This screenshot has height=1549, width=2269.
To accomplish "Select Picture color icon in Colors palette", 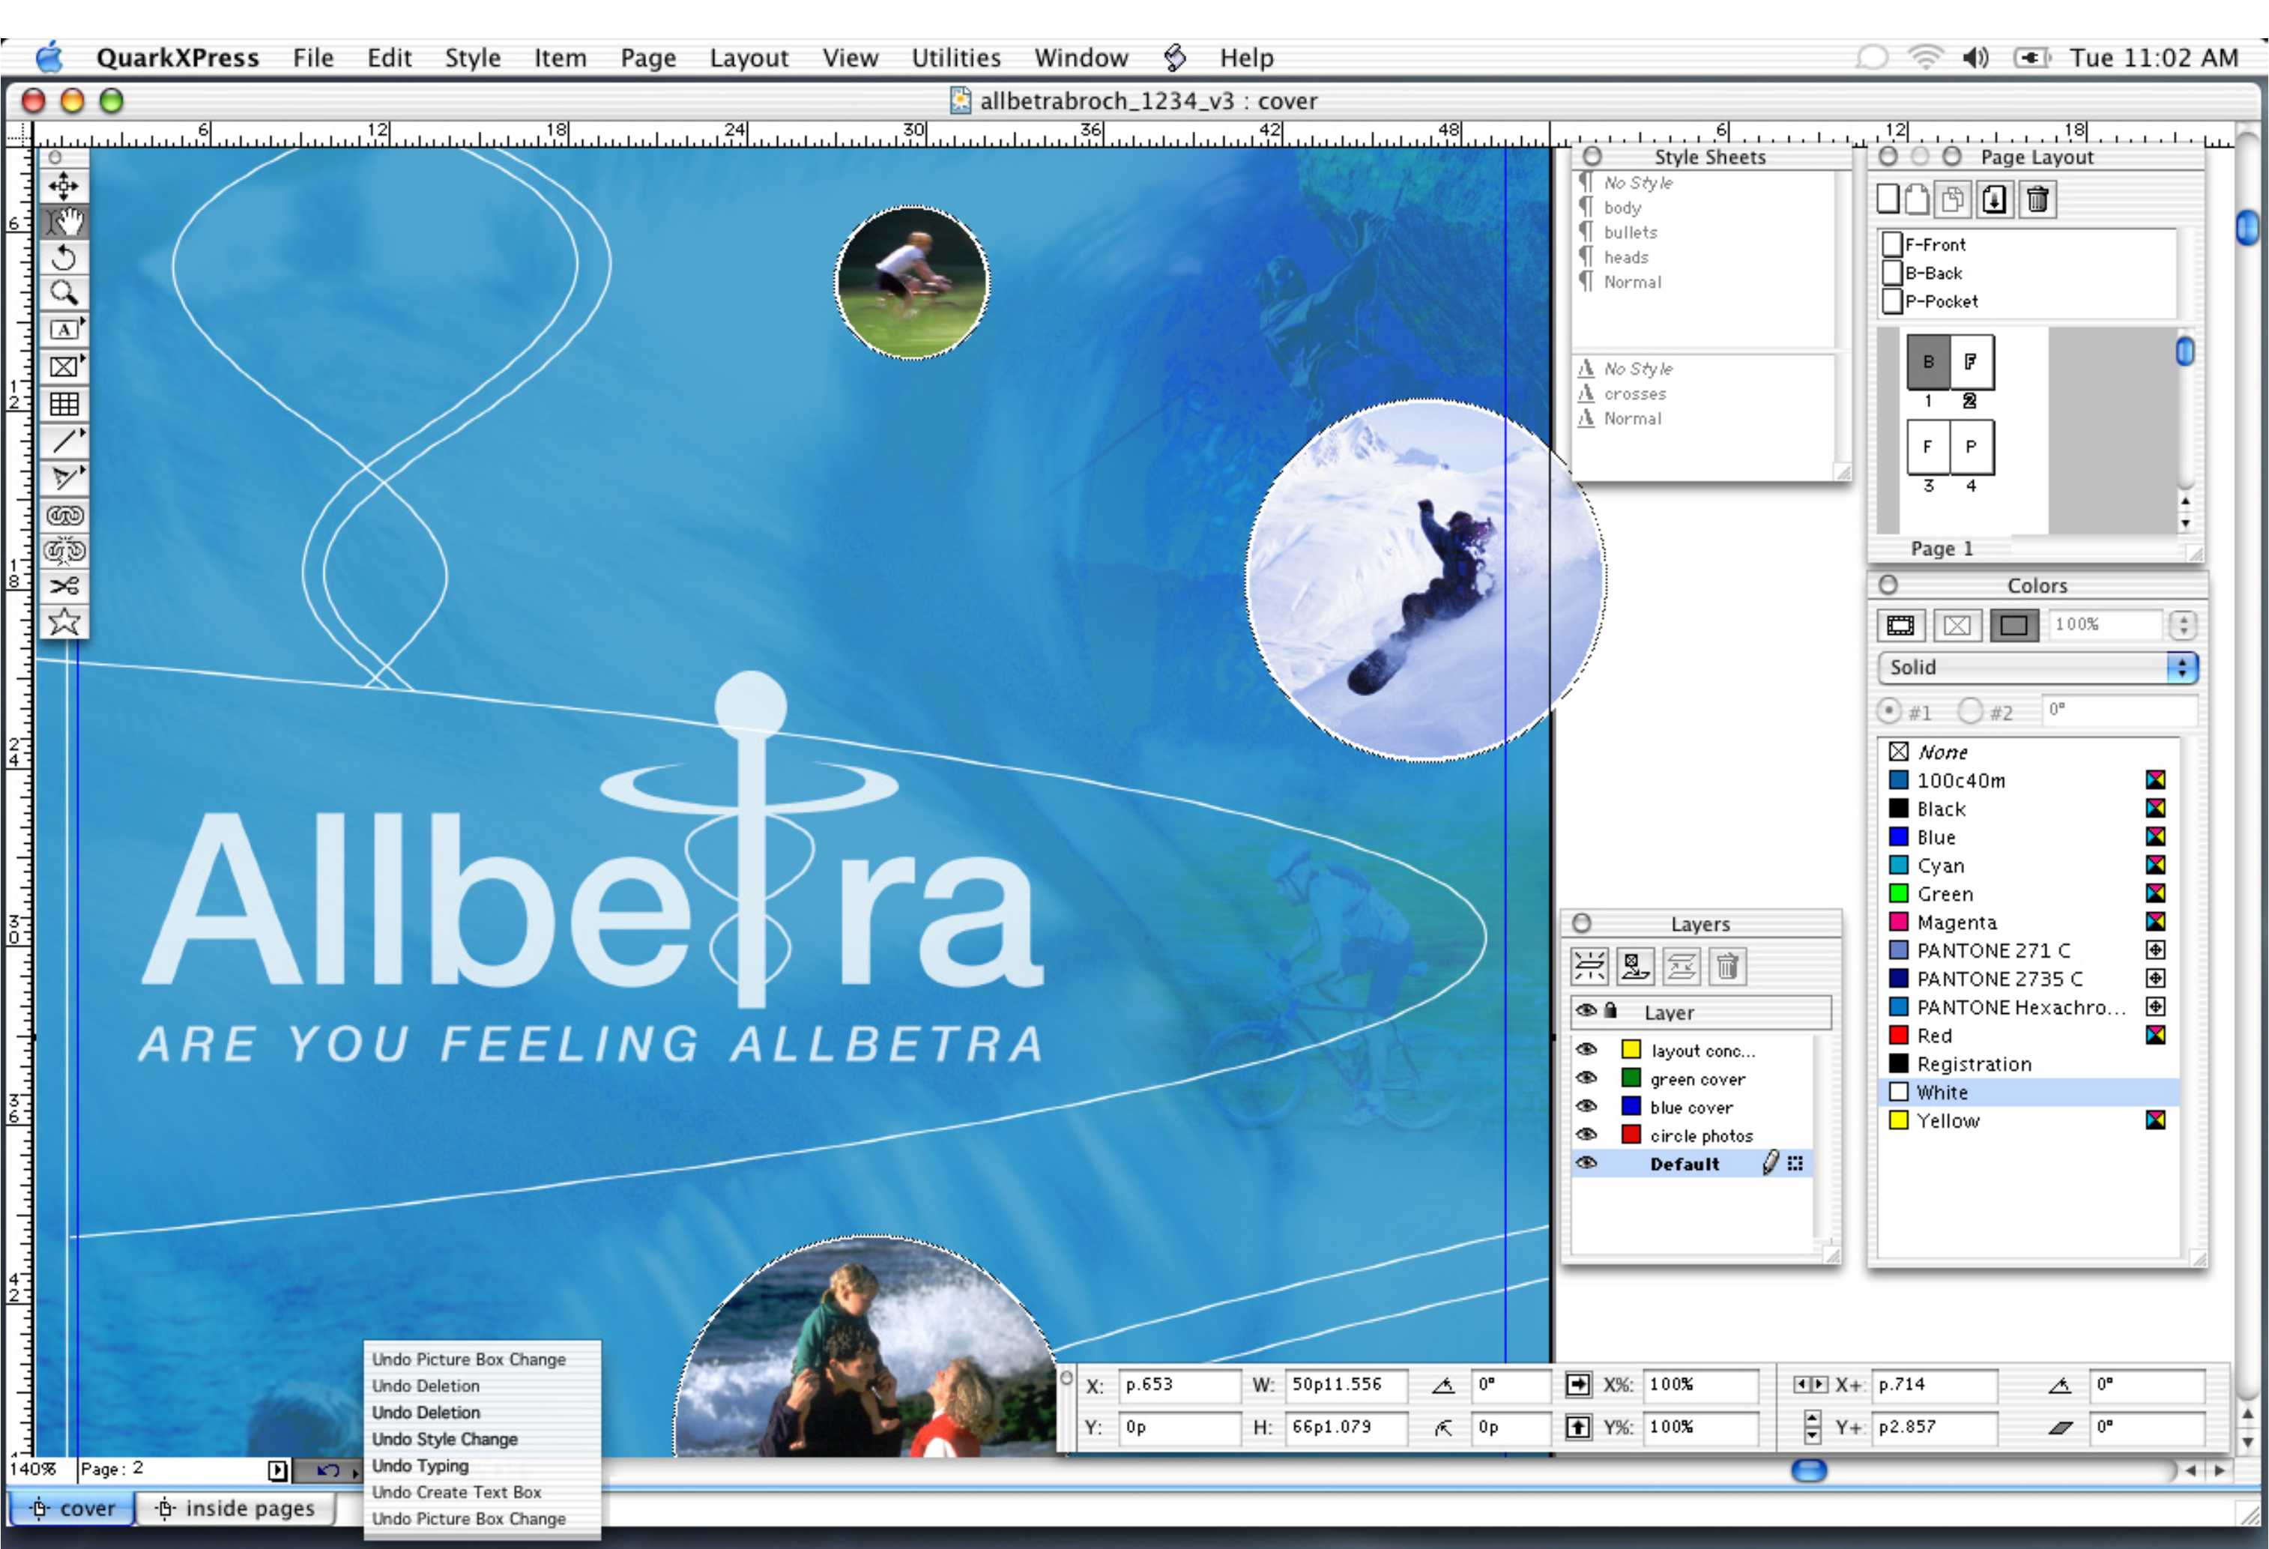I will pyautogui.click(x=1957, y=625).
